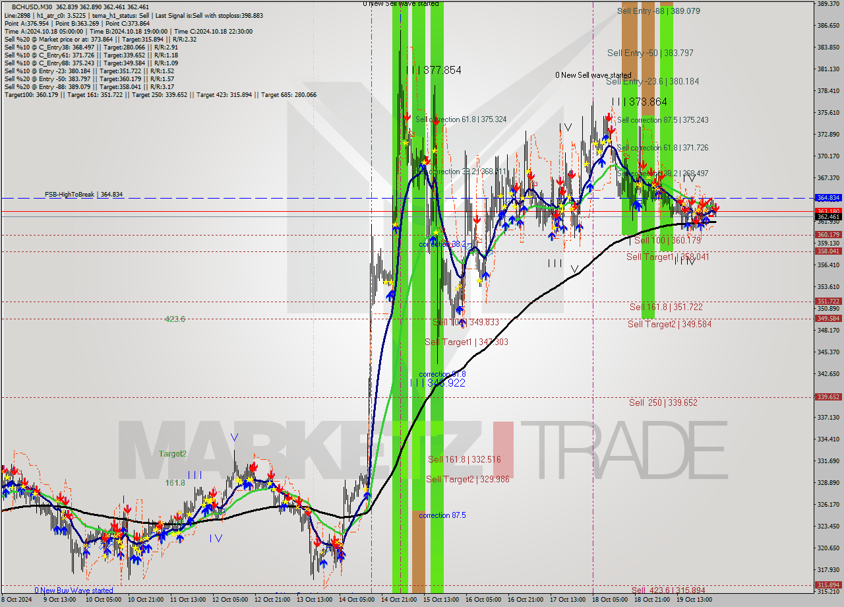
Task: Click the blue correction 87.5 label
Action: pyautogui.click(x=442, y=515)
